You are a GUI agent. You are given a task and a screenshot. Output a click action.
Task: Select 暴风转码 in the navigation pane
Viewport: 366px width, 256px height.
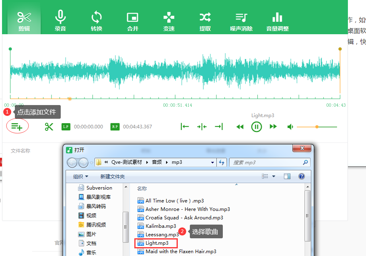pyautogui.click(x=92, y=206)
